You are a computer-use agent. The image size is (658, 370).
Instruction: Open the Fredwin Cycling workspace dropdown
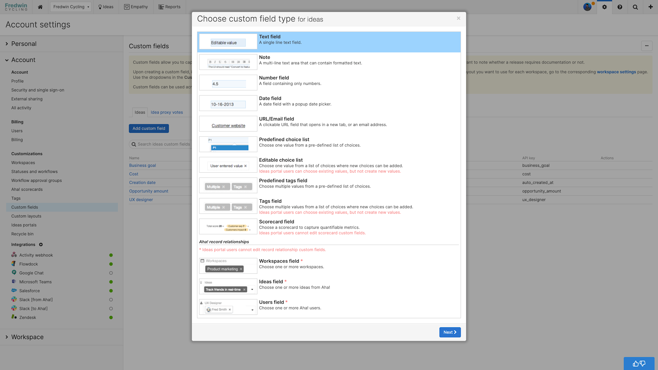point(71,7)
